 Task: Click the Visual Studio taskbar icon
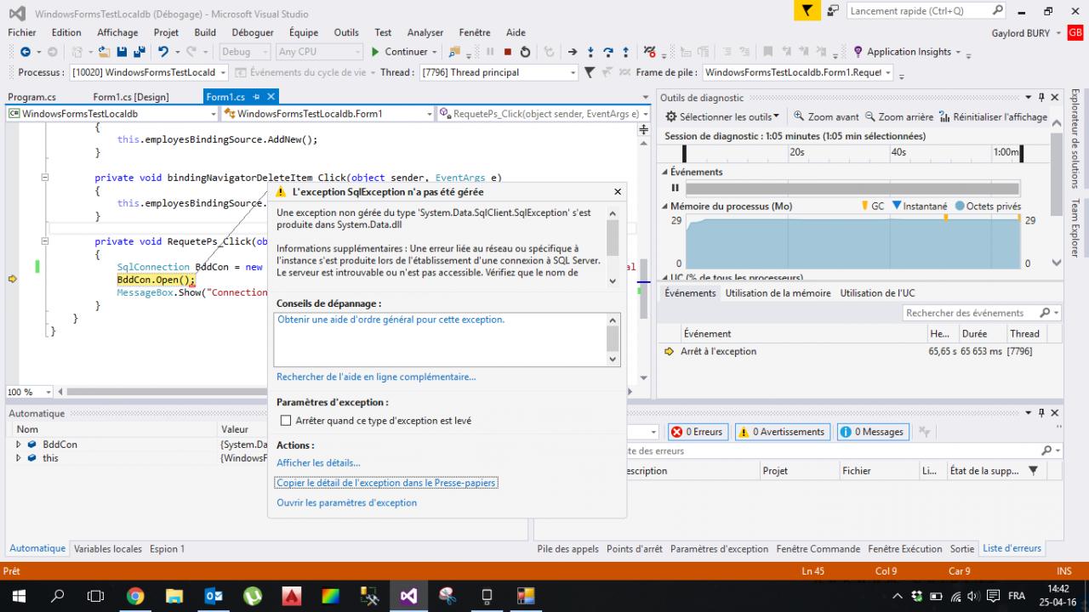coord(408,596)
